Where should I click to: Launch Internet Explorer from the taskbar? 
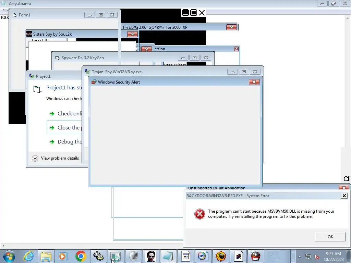(29, 256)
